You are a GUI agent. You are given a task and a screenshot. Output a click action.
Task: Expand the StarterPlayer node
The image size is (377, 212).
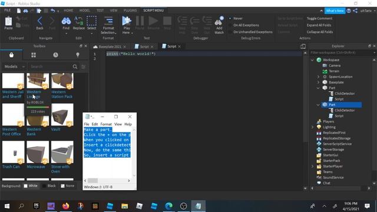312,166
